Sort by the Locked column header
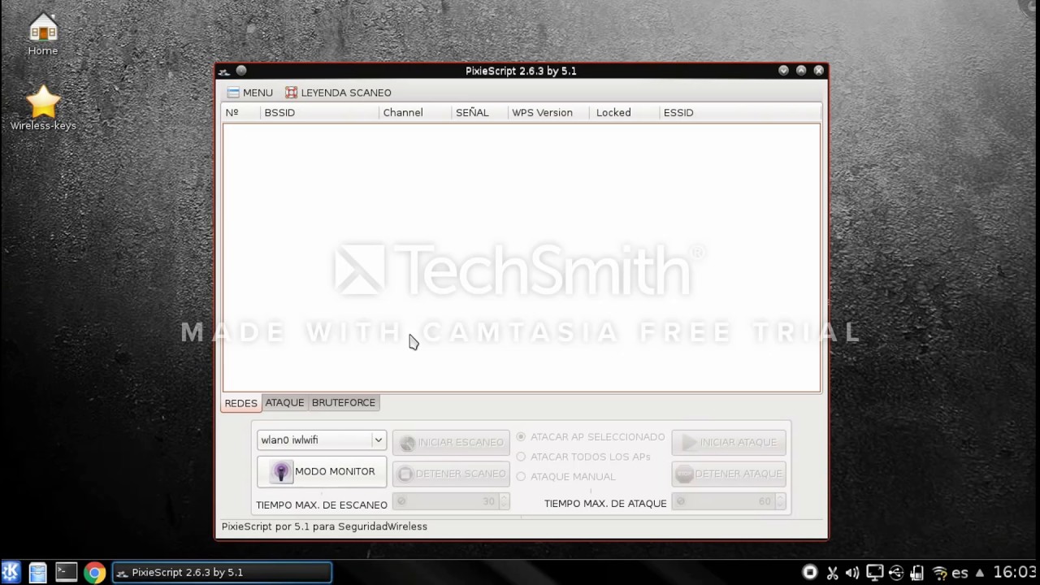This screenshot has height=585, width=1040. click(624, 113)
